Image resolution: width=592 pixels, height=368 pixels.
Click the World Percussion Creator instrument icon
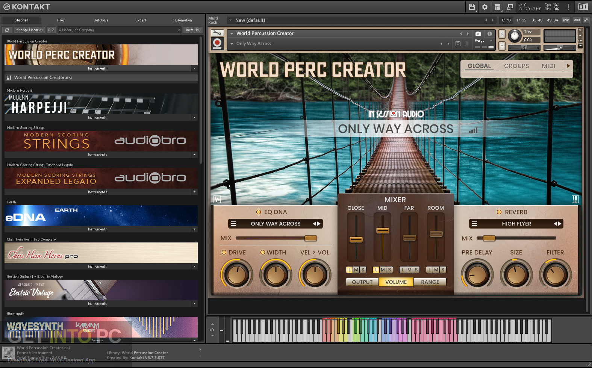(217, 43)
